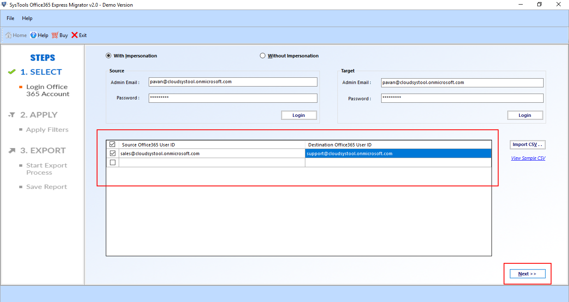
Task: Toggle the select-all checkbox in table header
Action: pyautogui.click(x=112, y=144)
